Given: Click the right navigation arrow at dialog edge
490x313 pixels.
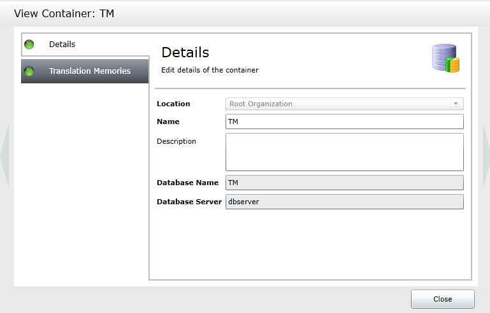Looking at the screenshot, I should click(486, 156).
